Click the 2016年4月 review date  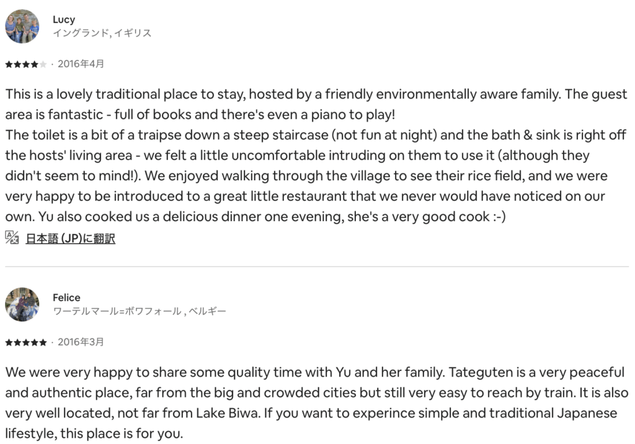coord(81,63)
